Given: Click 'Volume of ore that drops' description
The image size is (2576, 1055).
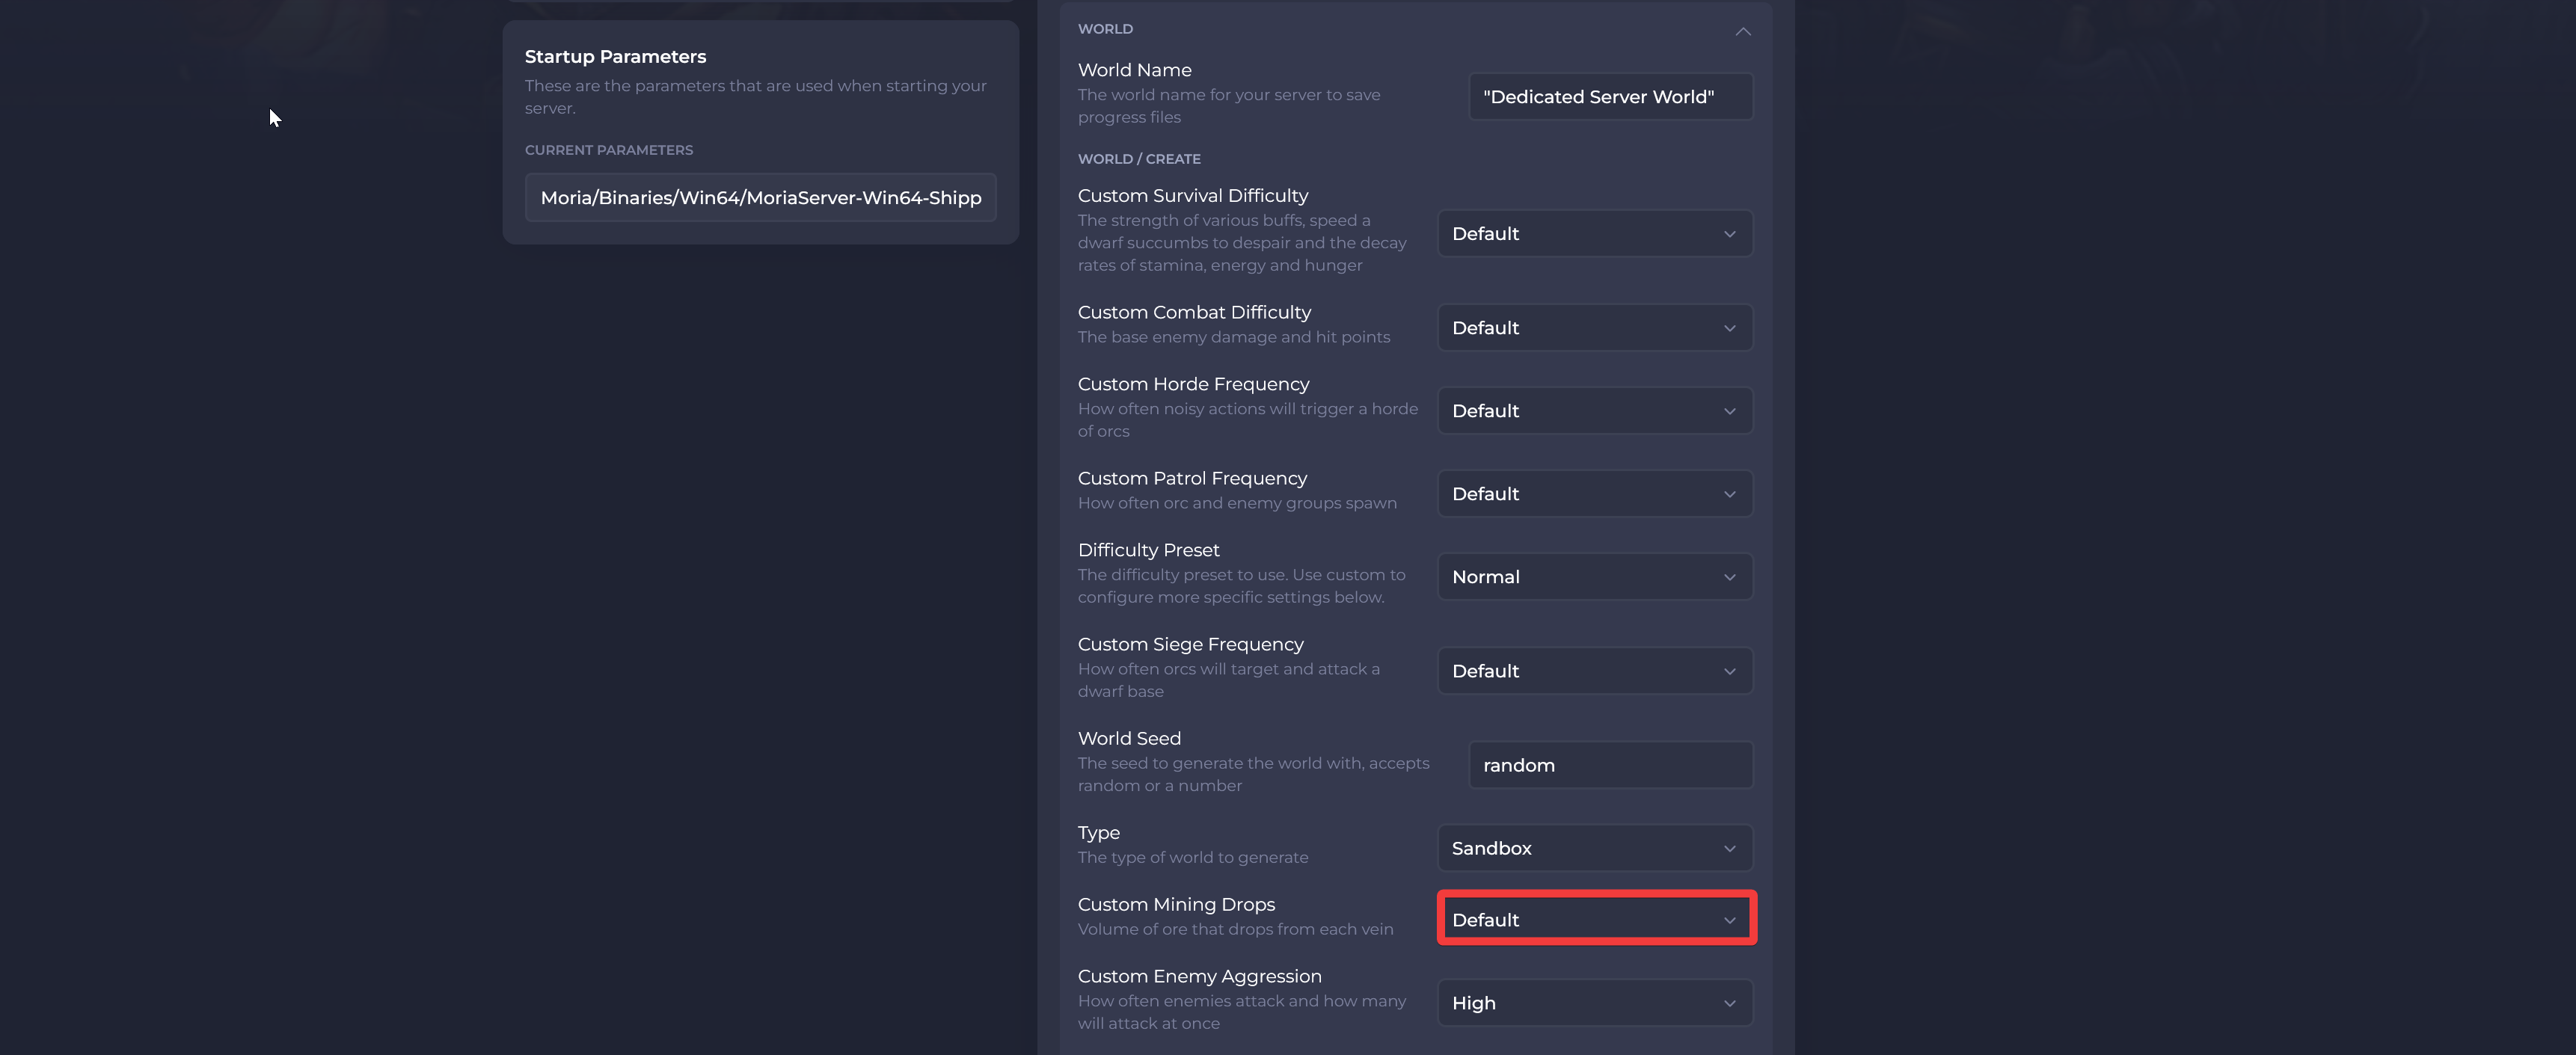Looking at the screenshot, I should click(1235, 929).
